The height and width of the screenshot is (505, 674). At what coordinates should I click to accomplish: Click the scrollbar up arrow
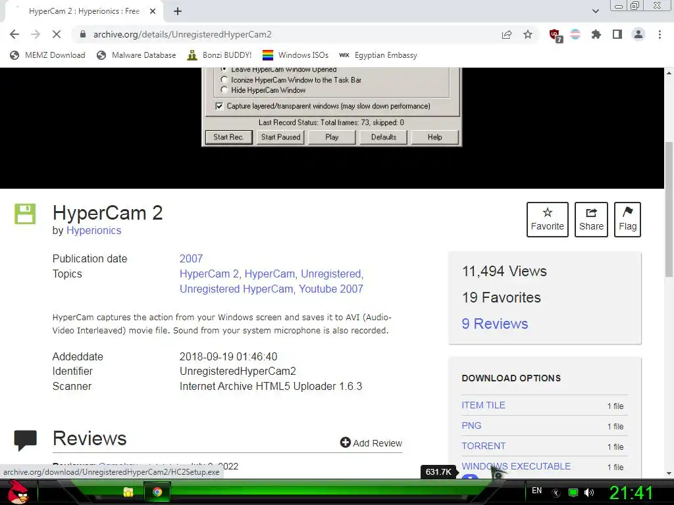669,72
